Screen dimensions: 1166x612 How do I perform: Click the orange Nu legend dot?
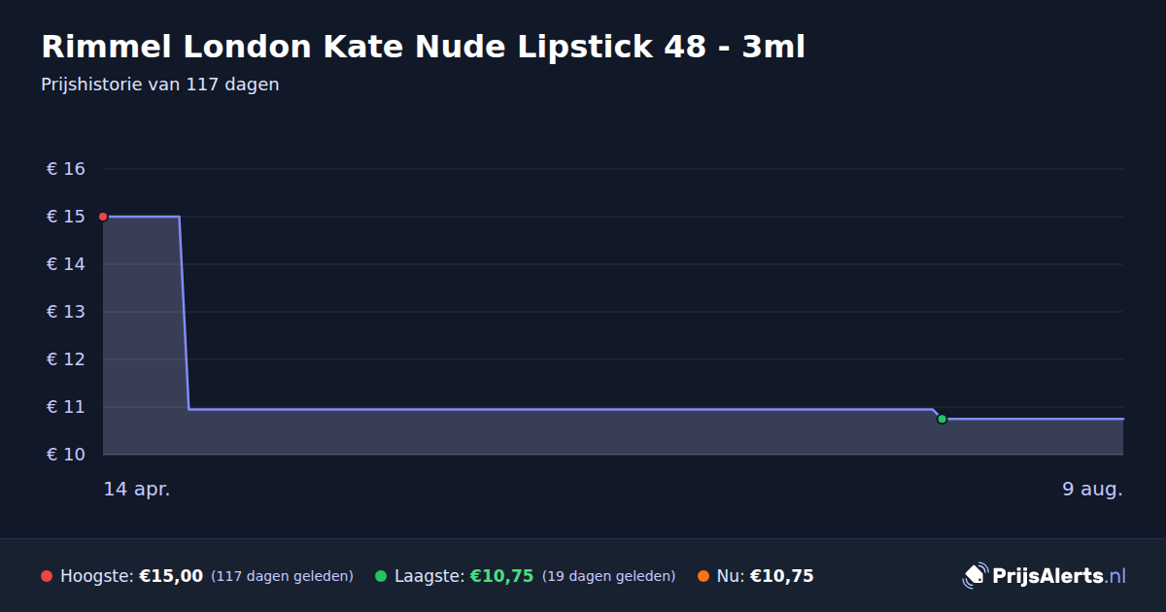click(x=703, y=576)
